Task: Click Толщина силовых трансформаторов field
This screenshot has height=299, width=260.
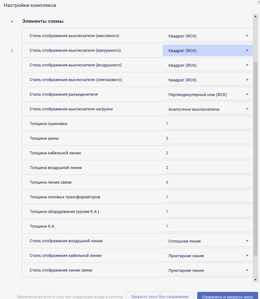Action: (207, 197)
